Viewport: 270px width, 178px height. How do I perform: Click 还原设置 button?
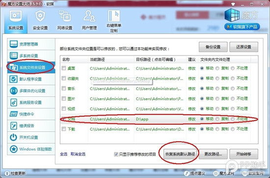243,47
